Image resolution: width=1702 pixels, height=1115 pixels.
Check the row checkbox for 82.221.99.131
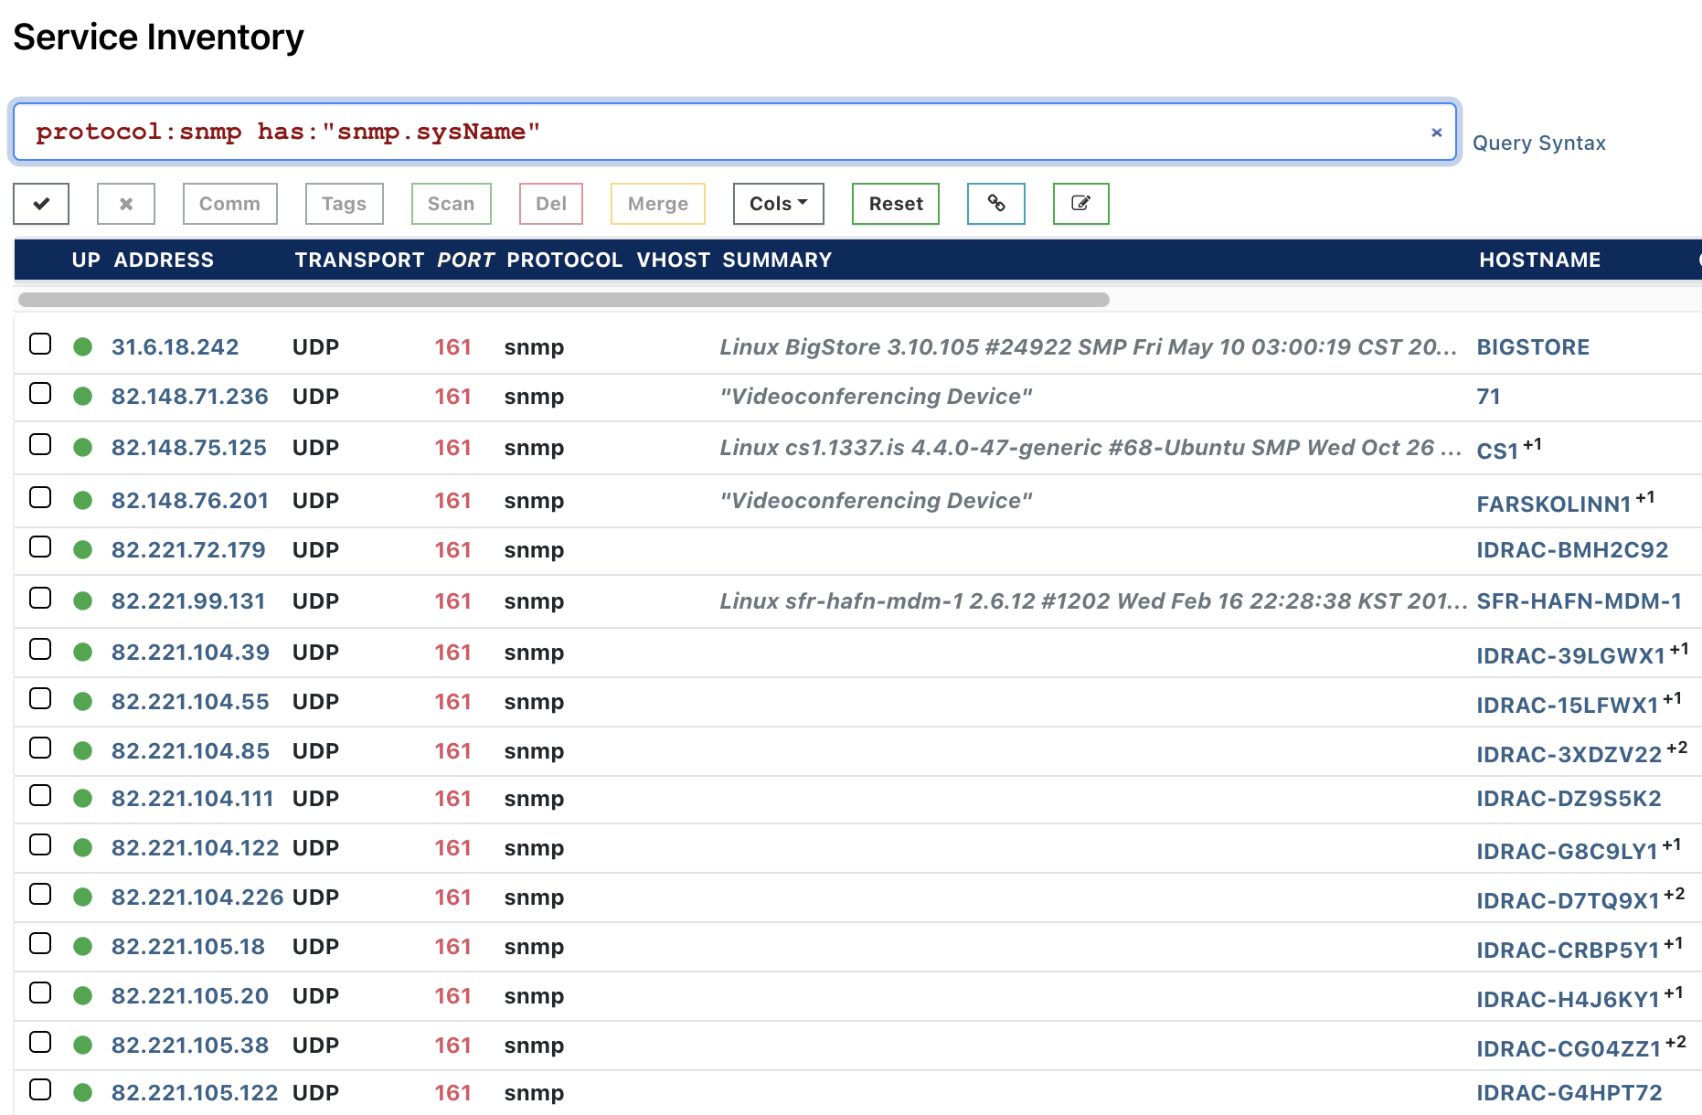[x=40, y=598]
